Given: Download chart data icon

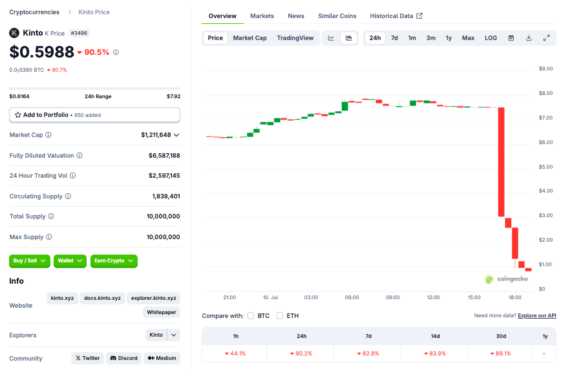Looking at the screenshot, I should pos(529,38).
